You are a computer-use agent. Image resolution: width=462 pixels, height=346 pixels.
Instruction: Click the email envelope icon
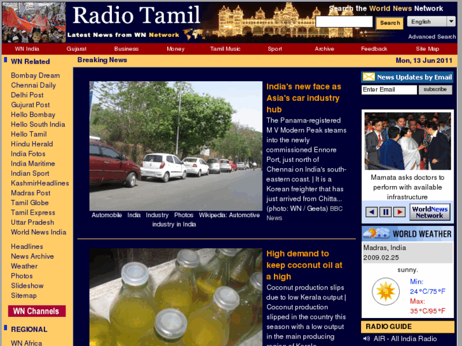369,77
